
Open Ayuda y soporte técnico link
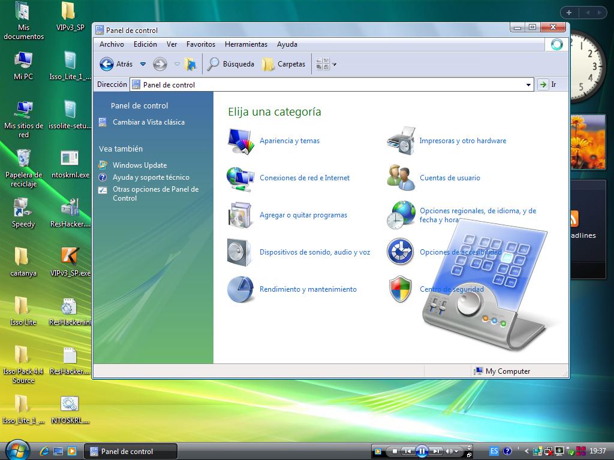click(151, 177)
